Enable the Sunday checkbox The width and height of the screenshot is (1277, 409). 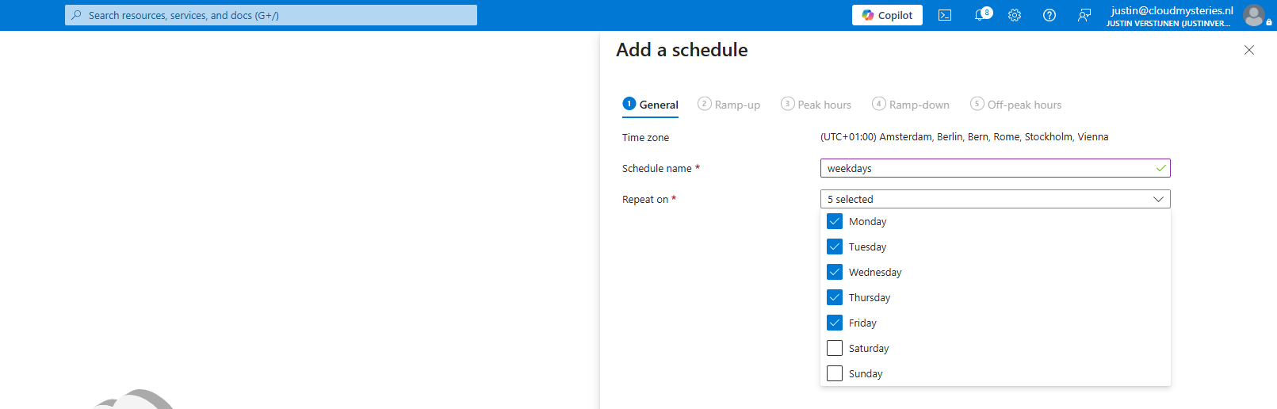coord(835,373)
